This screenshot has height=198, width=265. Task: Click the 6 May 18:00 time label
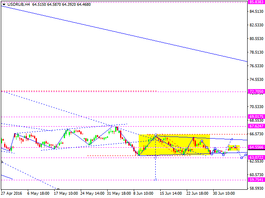(x=38, y=193)
